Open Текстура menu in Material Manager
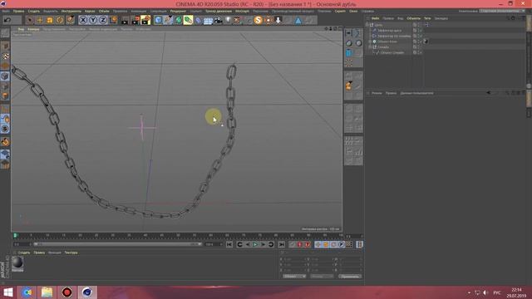 pos(71,252)
